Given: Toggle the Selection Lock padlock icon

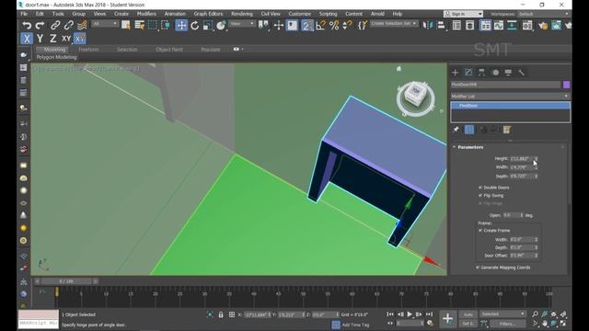Looking at the screenshot, I should [x=221, y=314].
